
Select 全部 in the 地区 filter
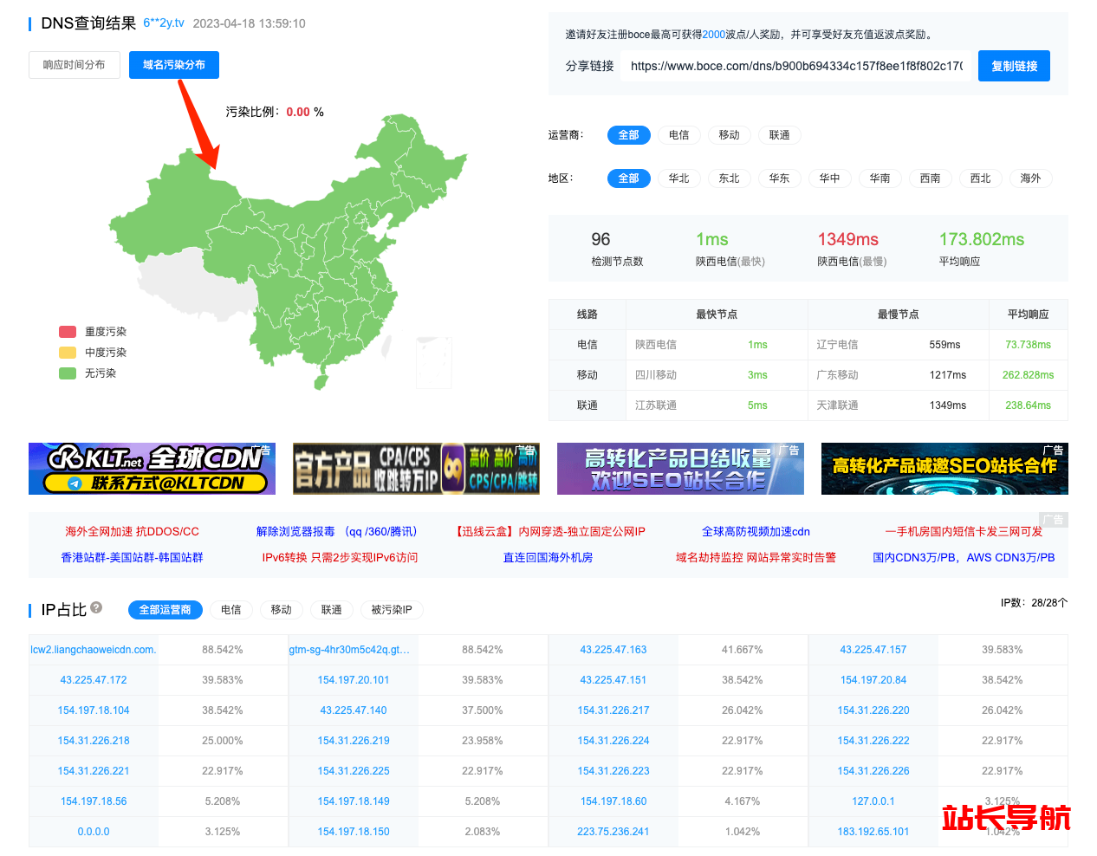629,178
